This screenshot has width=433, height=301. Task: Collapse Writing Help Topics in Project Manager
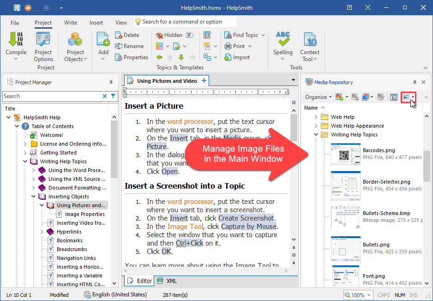(x=25, y=161)
